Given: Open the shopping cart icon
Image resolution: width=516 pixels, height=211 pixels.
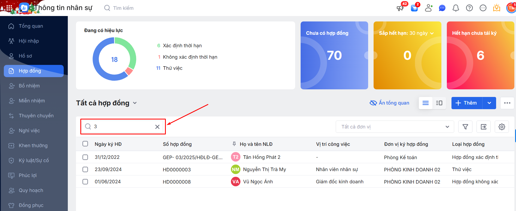Looking at the screenshot, I should coord(414,8).
